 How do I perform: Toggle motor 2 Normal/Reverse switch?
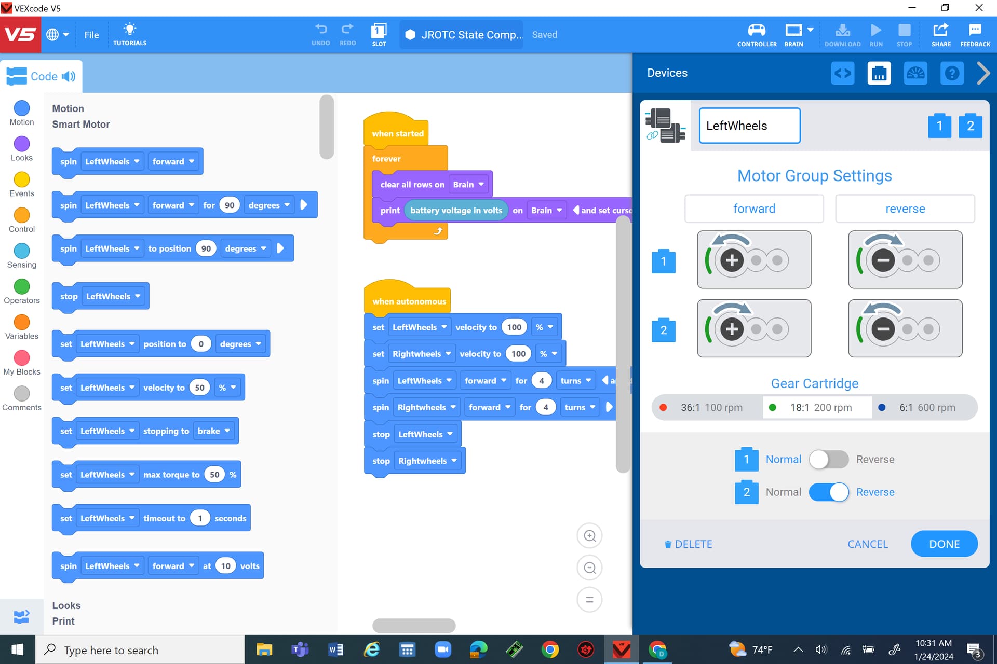[828, 492]
